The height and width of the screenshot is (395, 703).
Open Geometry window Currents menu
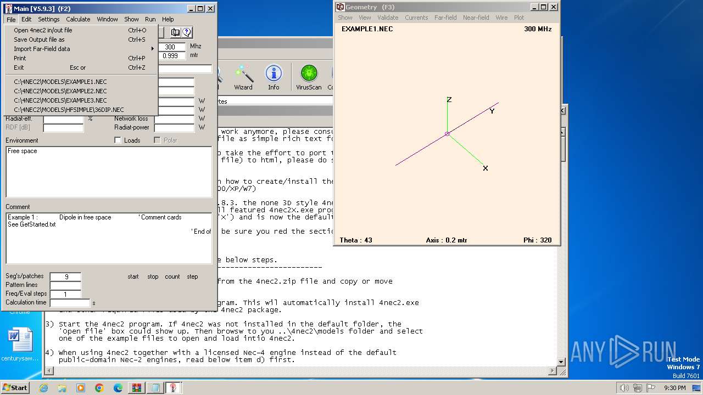click(x=416, y=18)
